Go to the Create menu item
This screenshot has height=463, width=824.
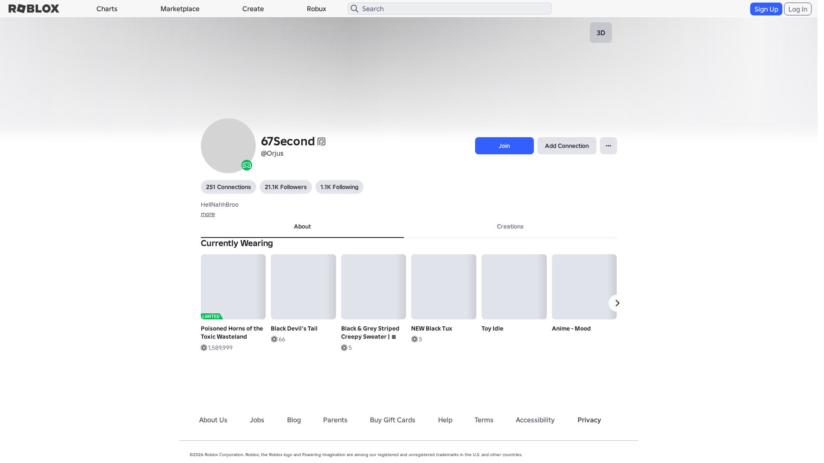click(x=253, y=9)
